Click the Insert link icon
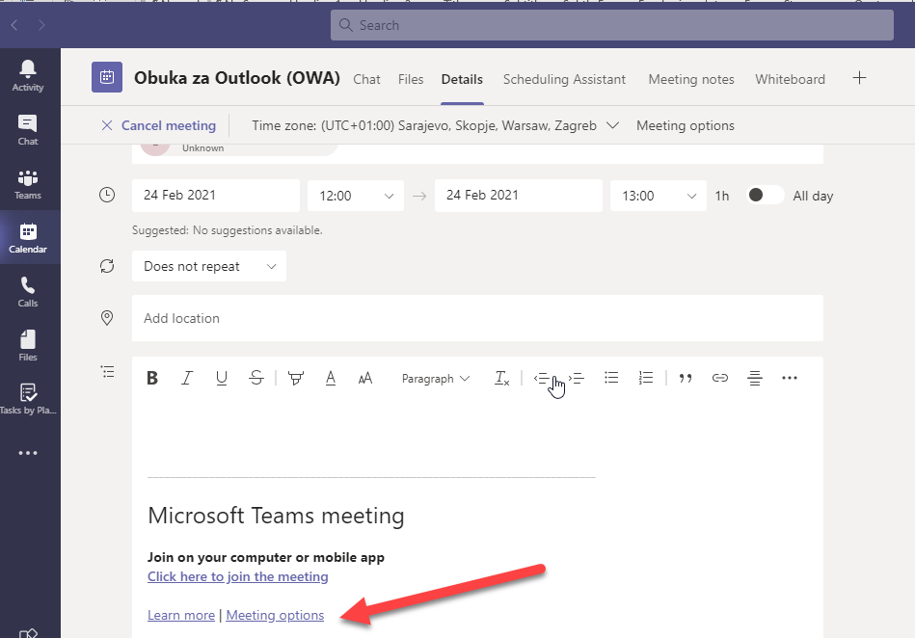 [719, 379]
